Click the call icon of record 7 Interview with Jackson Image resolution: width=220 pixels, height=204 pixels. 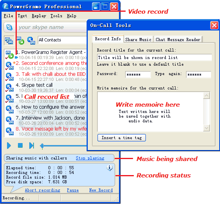click(10, 120)
